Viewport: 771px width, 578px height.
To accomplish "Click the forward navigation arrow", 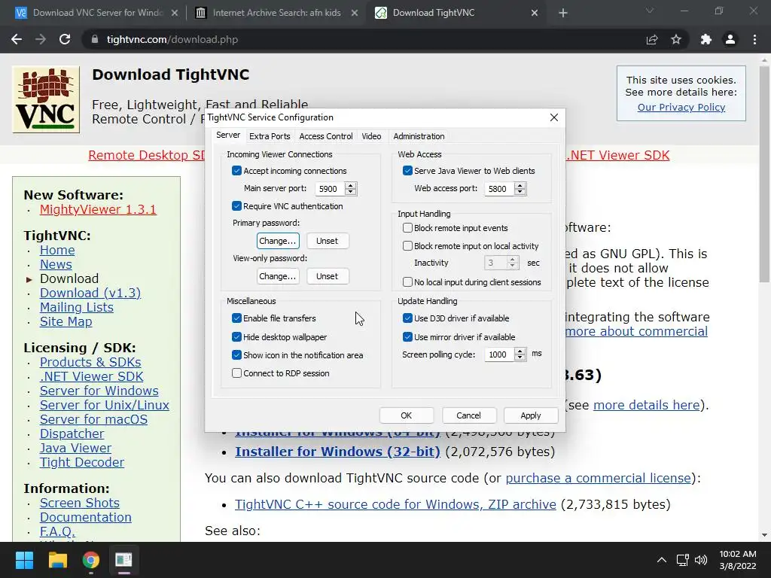I will [x=41, y=39].
